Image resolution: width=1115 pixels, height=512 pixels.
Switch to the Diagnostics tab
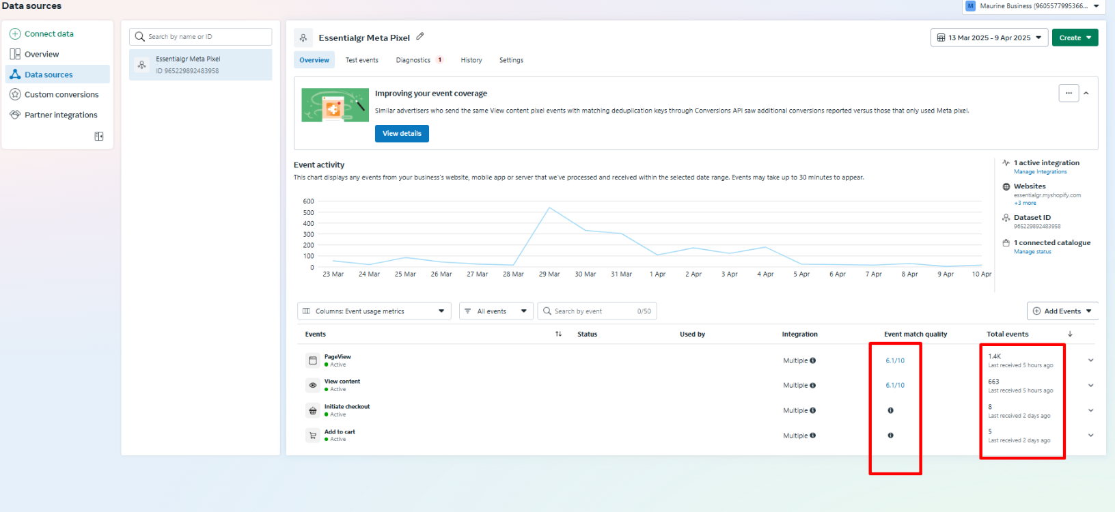(413, 60)
